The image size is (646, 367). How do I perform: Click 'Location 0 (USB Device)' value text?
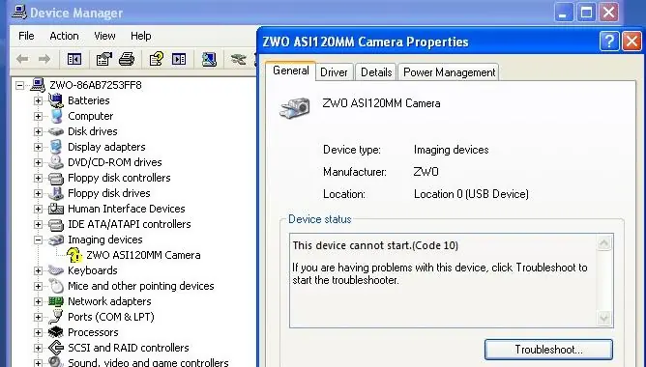[x=471, y=194]
